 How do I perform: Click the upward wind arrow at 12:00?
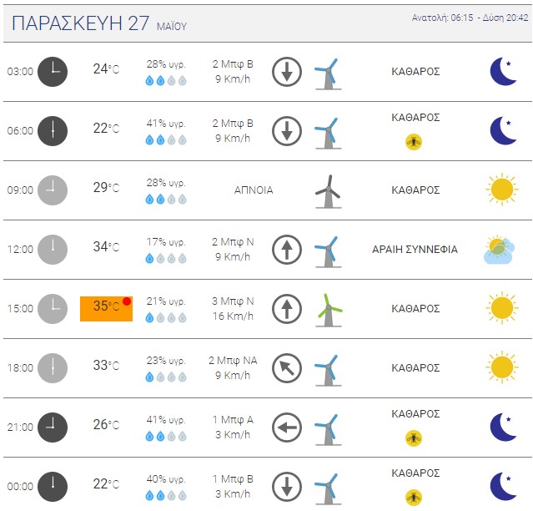click(287, 250)
